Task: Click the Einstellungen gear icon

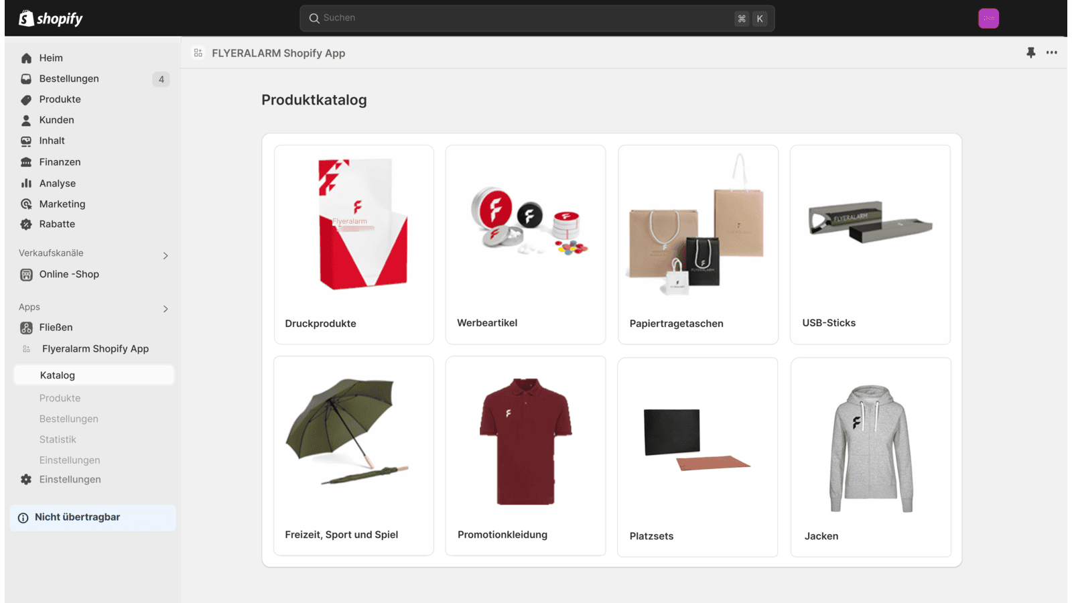Action: 26,480
